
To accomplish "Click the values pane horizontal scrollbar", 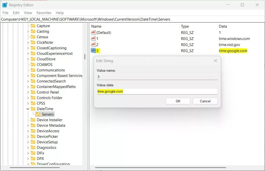I will [x=160, y=167].
